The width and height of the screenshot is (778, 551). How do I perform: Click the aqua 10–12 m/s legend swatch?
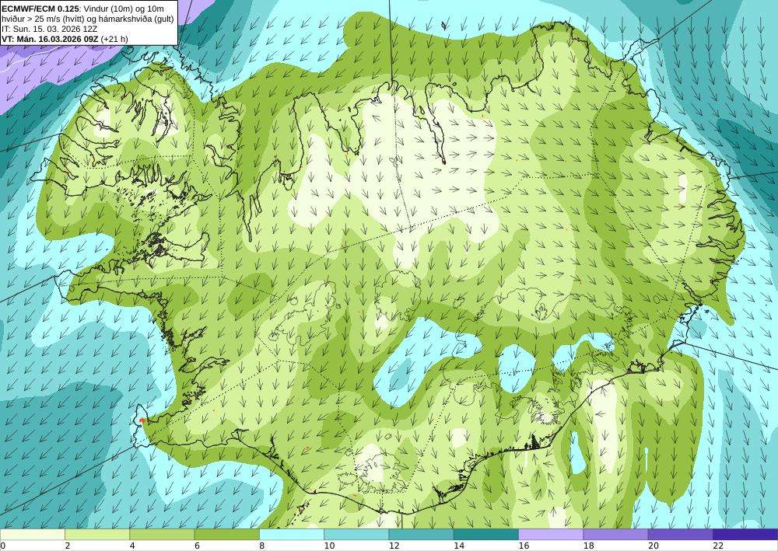click(356, 535)
